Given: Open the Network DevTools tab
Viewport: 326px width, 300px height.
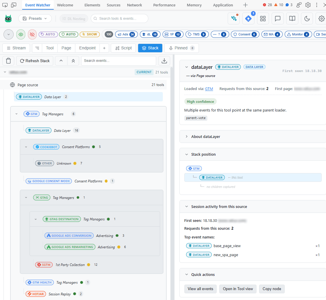Looking at the screenshot, I should point(135,5).
